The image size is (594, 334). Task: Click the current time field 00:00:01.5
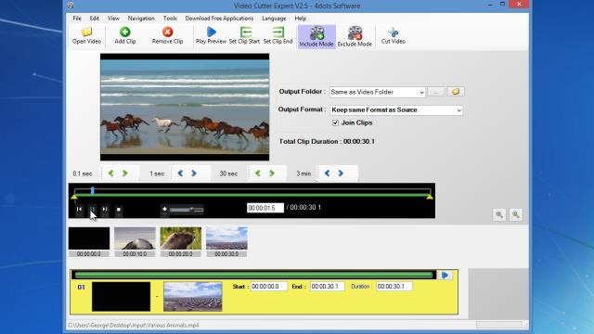point(265,208)
